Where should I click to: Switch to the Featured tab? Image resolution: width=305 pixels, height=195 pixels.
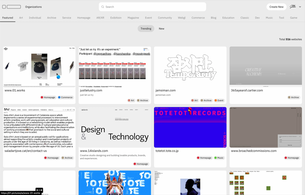point(8,18)
